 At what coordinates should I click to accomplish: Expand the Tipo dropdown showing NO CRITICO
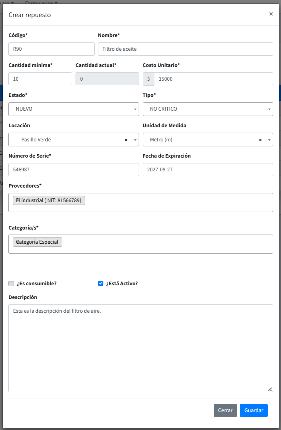point(208,109)
